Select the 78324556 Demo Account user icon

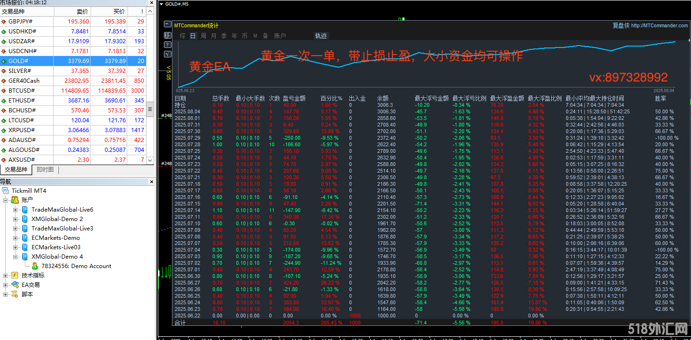coord(34,266)
